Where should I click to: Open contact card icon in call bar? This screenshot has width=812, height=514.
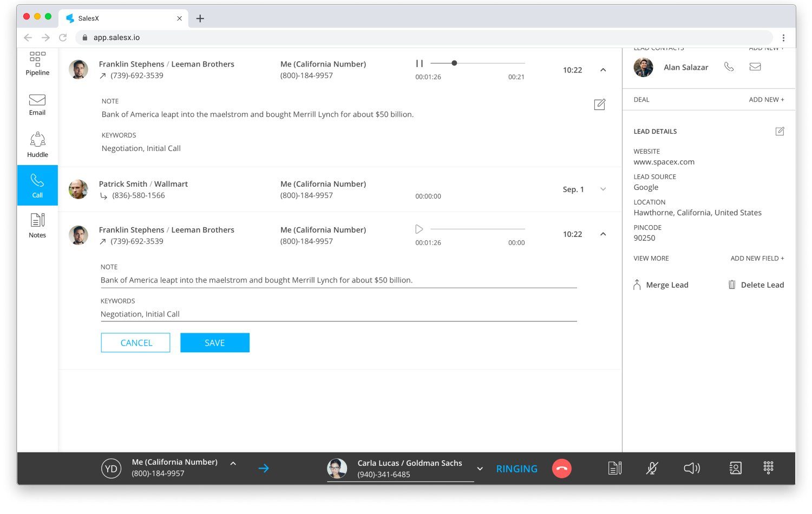click(735, 468)
